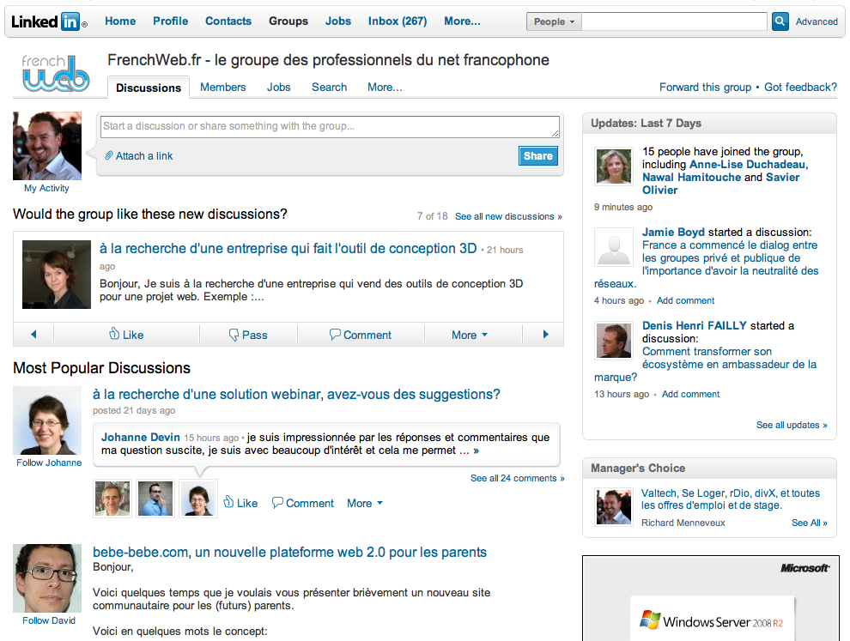Viewport: 850px width, 641px height.
Task: Click Follow Johanne link
Action: (49, 463)
